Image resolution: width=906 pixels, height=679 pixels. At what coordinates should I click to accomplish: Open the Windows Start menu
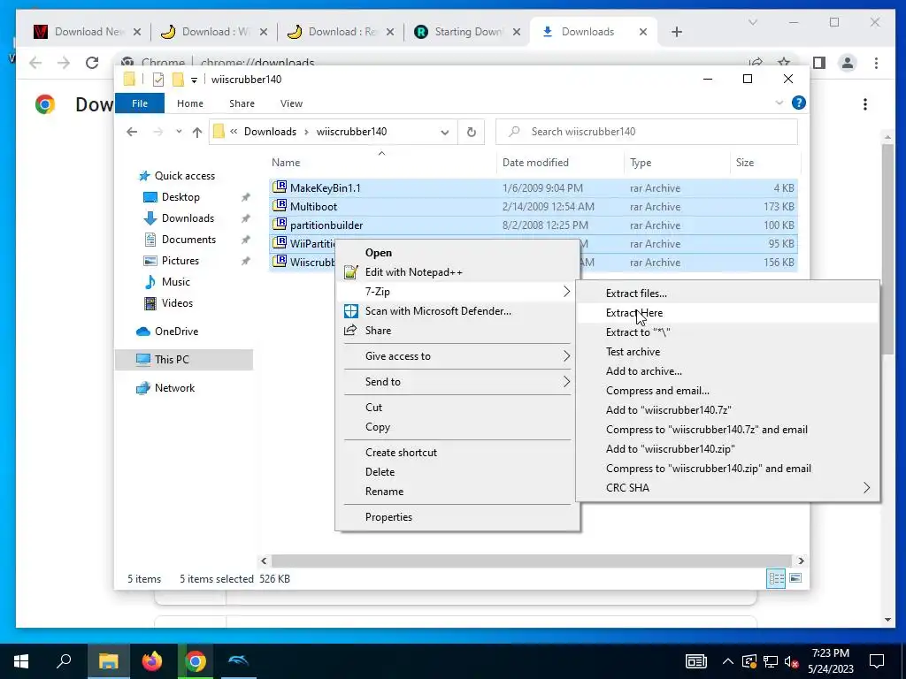pyautogui.click(x=21, y=661)
